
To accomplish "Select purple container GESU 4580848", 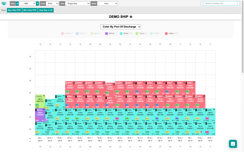I will click(40, 113).
